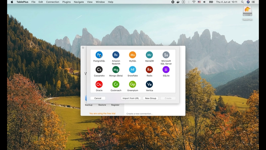This screenshot has height=150, width=266.
Task: Open the Wi-Fi status menu
Action: tap(194, 2)
